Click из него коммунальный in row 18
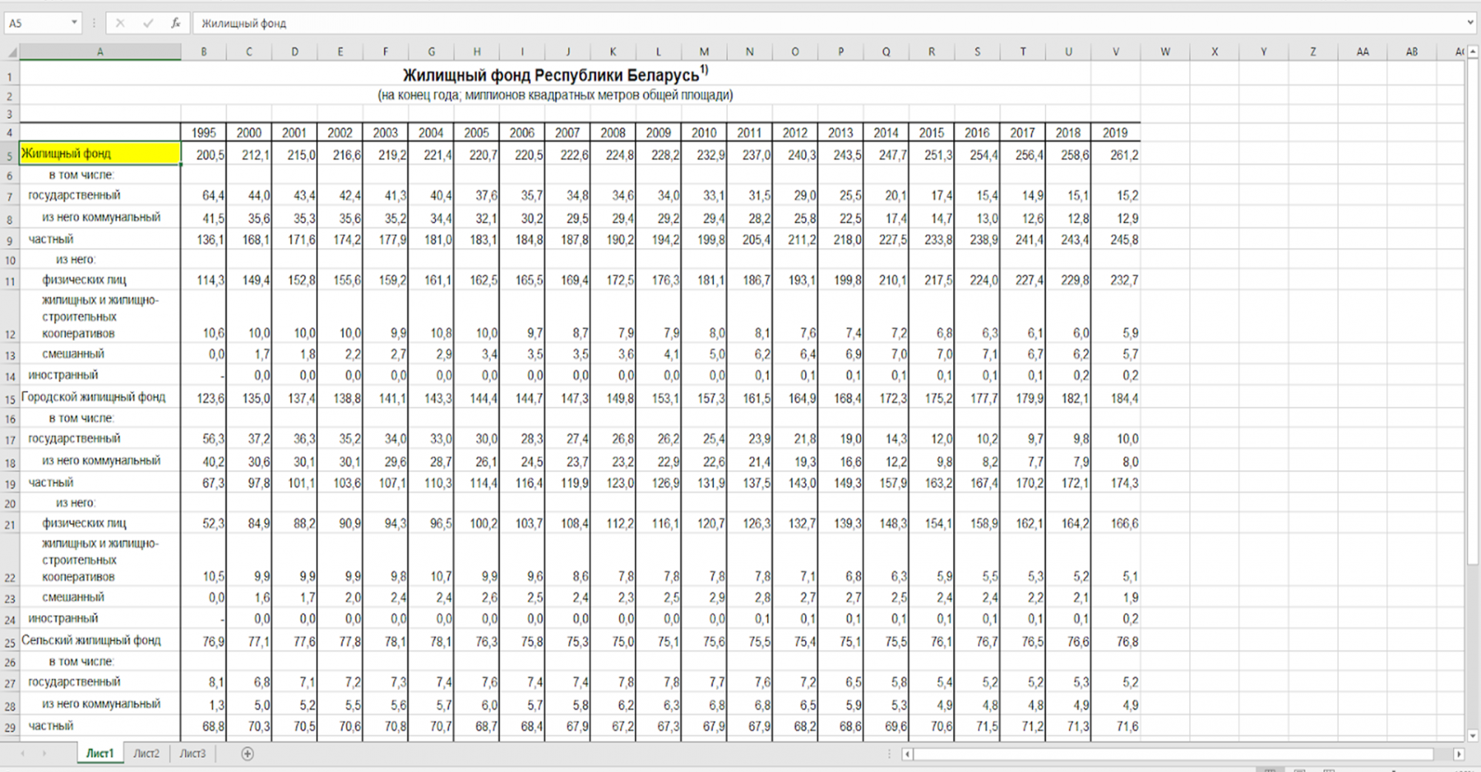This screenshot has height=772, width=1481. tap(101, 460)
